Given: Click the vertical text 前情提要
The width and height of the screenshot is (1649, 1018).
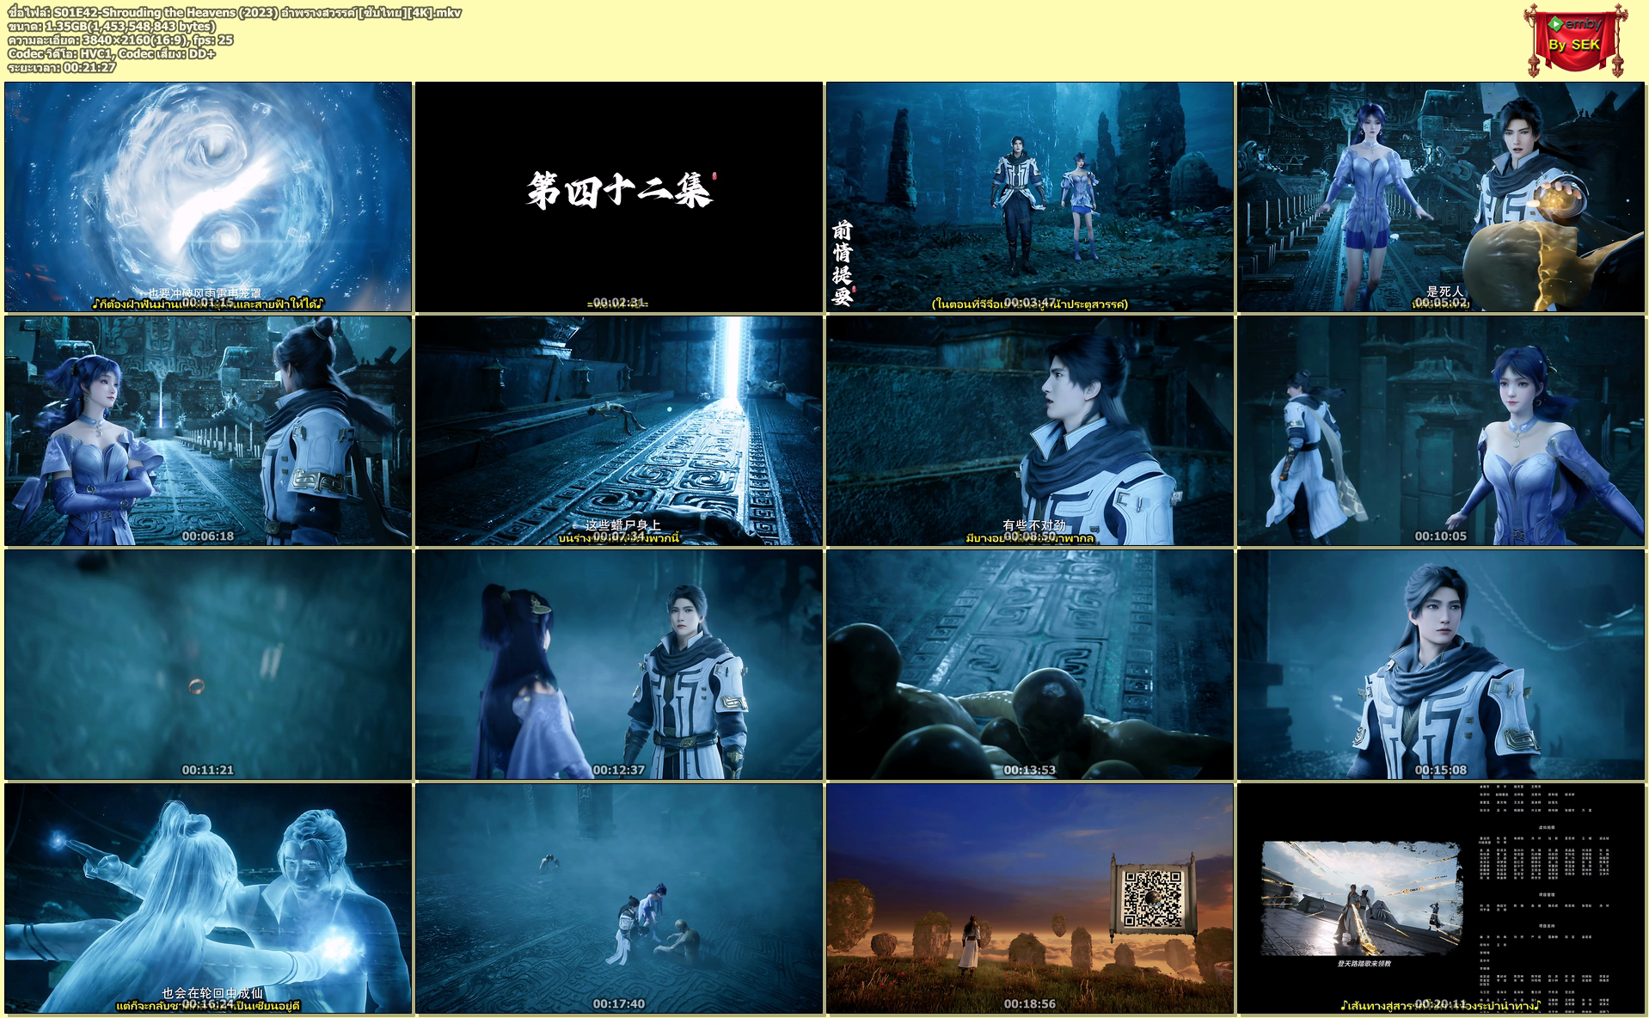Looking at the screenshot, I should click(x=842, y=264).
